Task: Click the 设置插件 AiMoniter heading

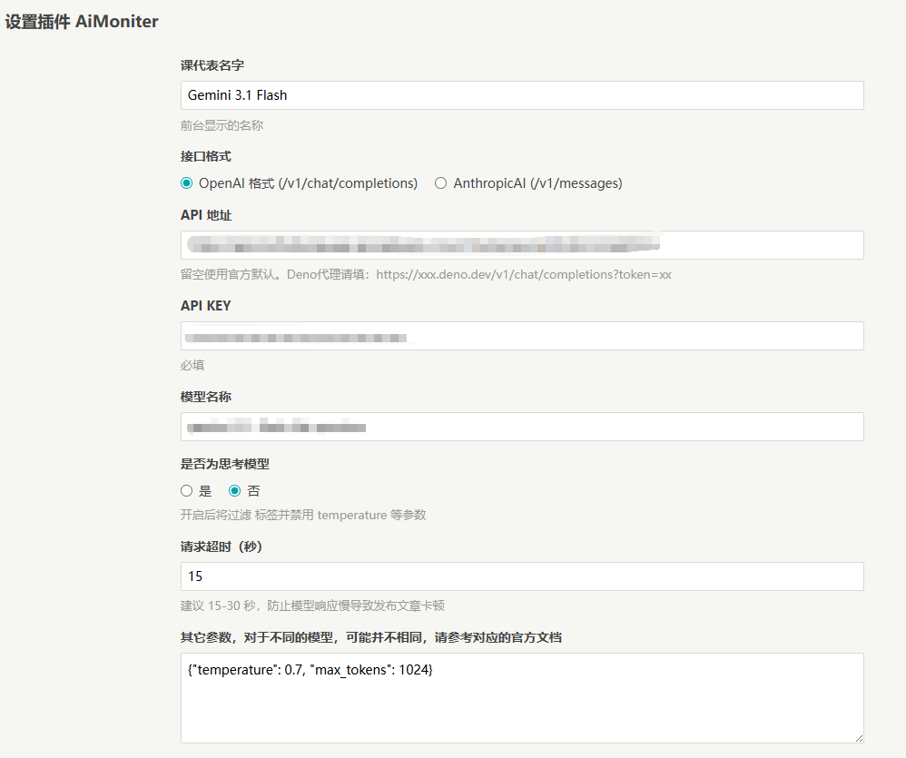Action: pyautogui.click(x=82, y=22)
